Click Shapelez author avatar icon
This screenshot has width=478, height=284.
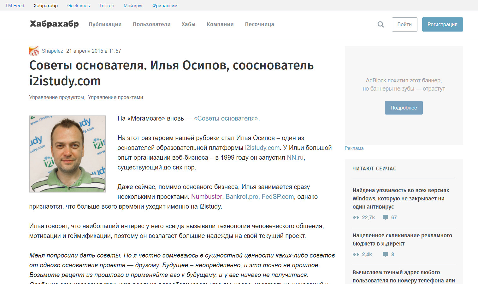[34, 51]
